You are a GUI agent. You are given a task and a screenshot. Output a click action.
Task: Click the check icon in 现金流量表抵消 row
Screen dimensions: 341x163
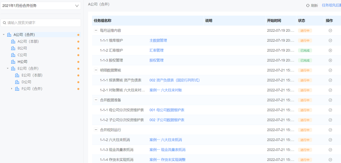330,150
